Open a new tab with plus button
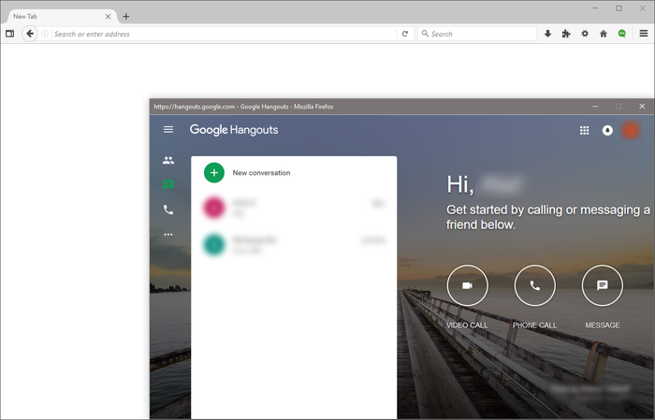The width and height of the screenshot is (655, 420). pos(126,17)
